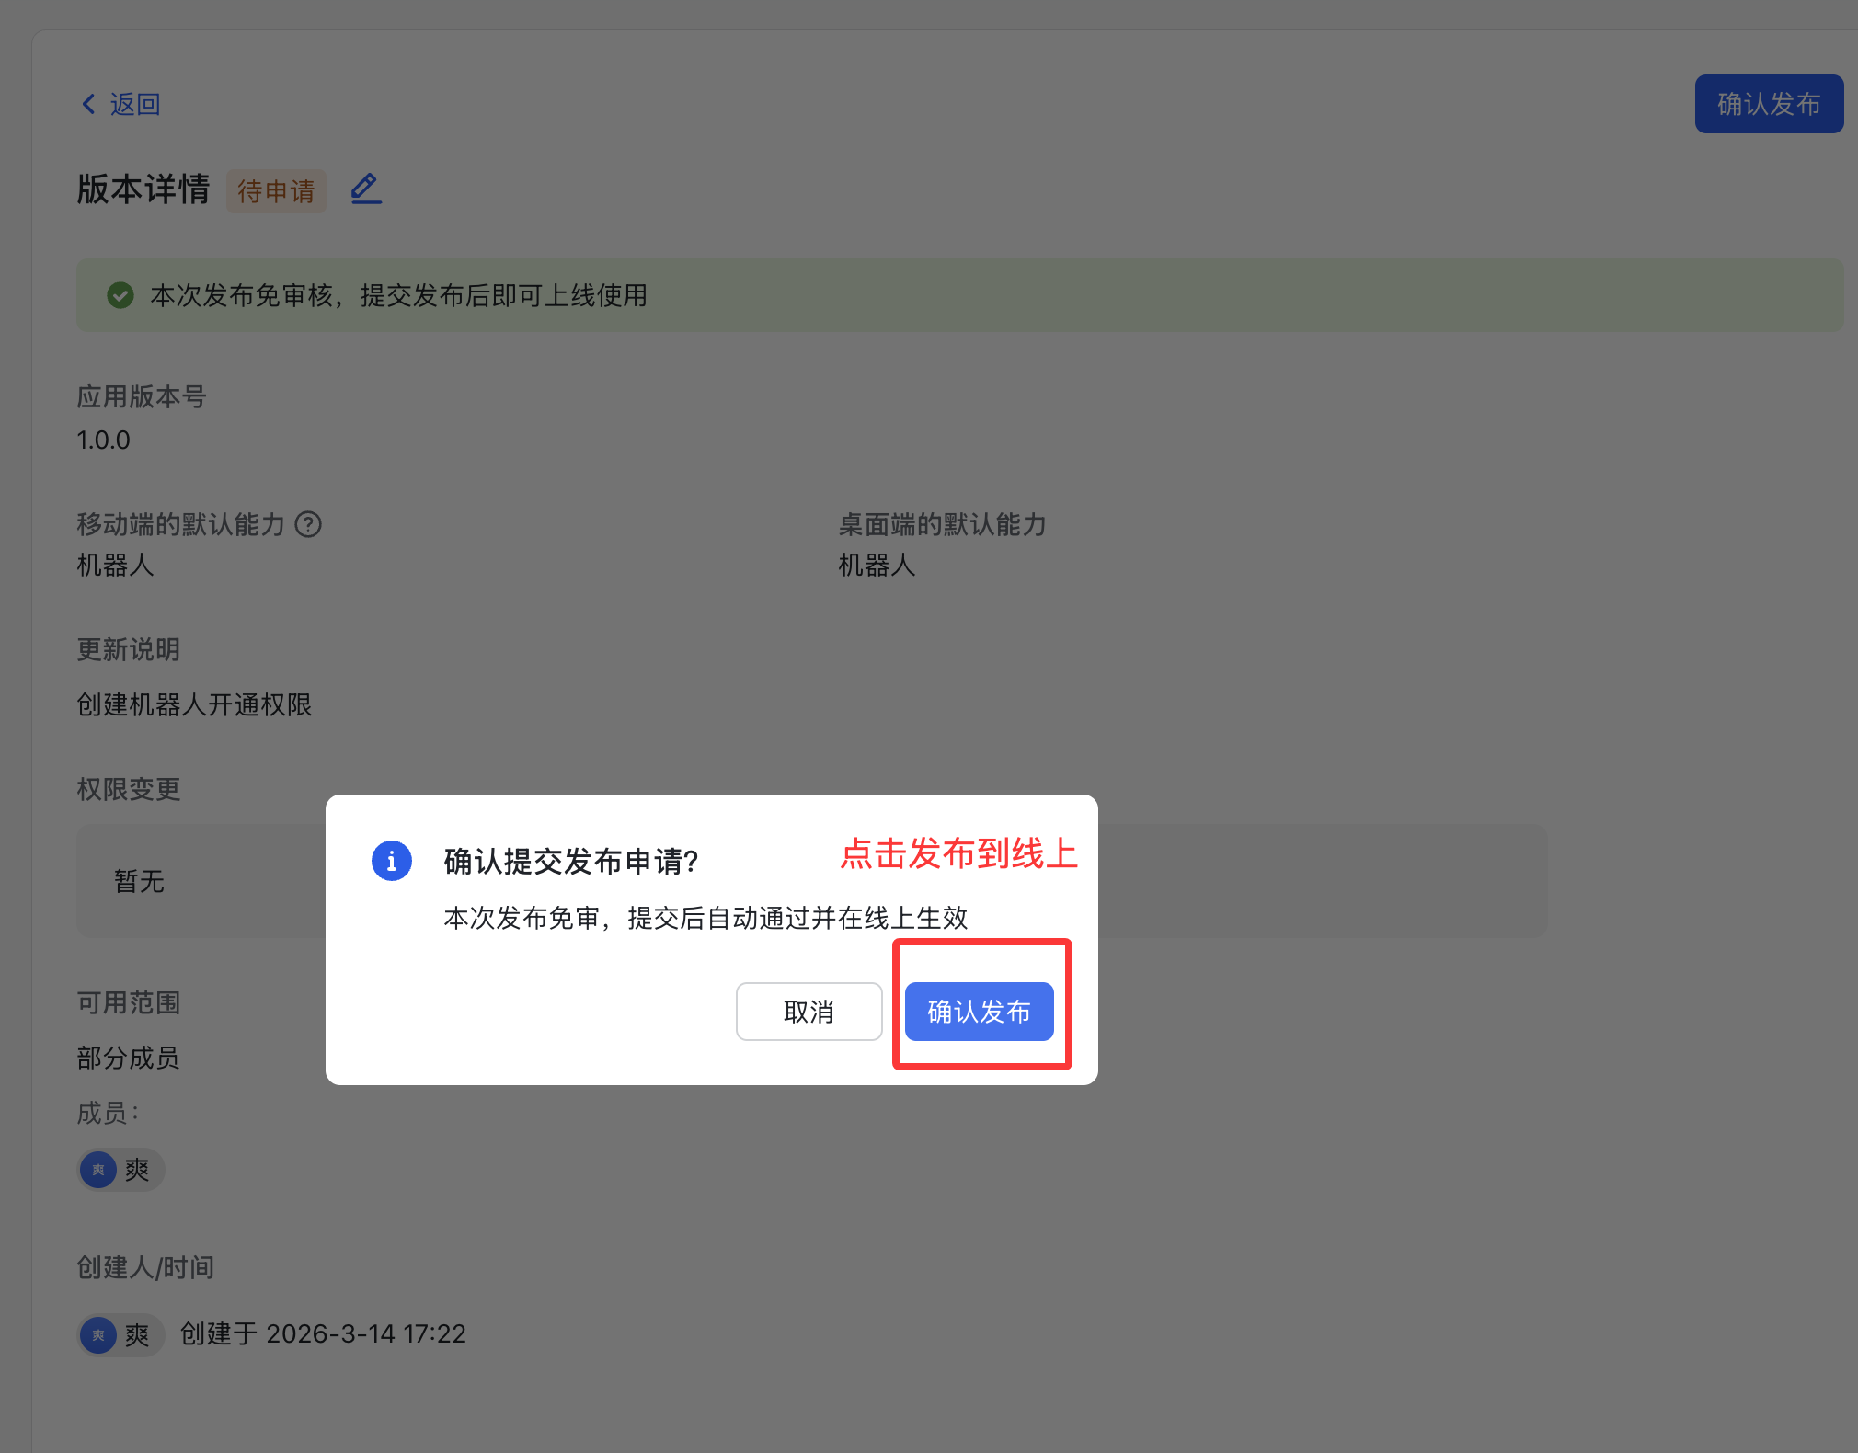The height and width of the screenshot is (1453, 1858).
Task: Click the 返回 link
Action: coord(135,104)
